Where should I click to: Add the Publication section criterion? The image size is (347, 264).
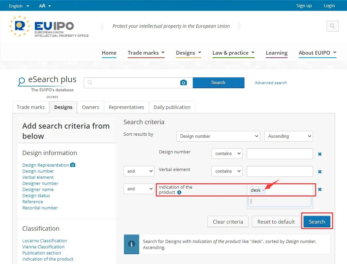[x=42, y=253]
